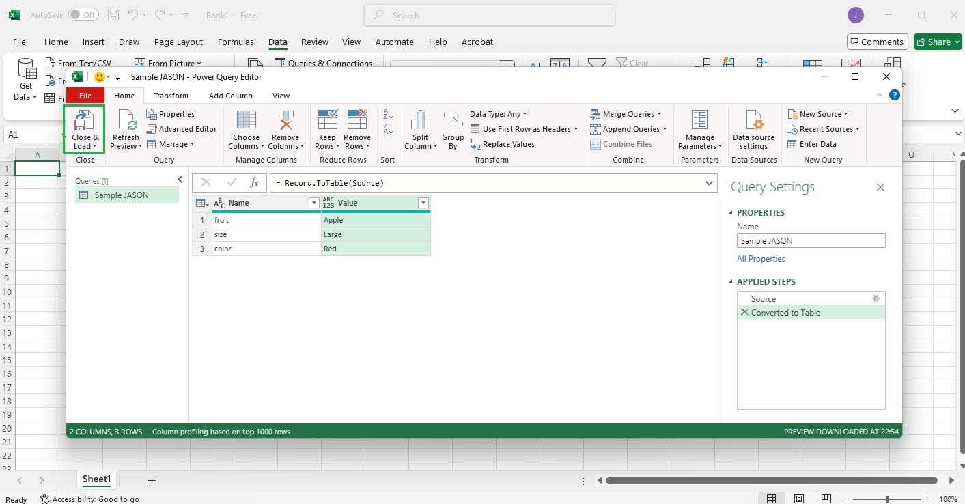This screenshot has height=504, width=965.
Task: Collapse the Power Query Editor ribbon
Action: pyautogui.click(x=880, y=95)
